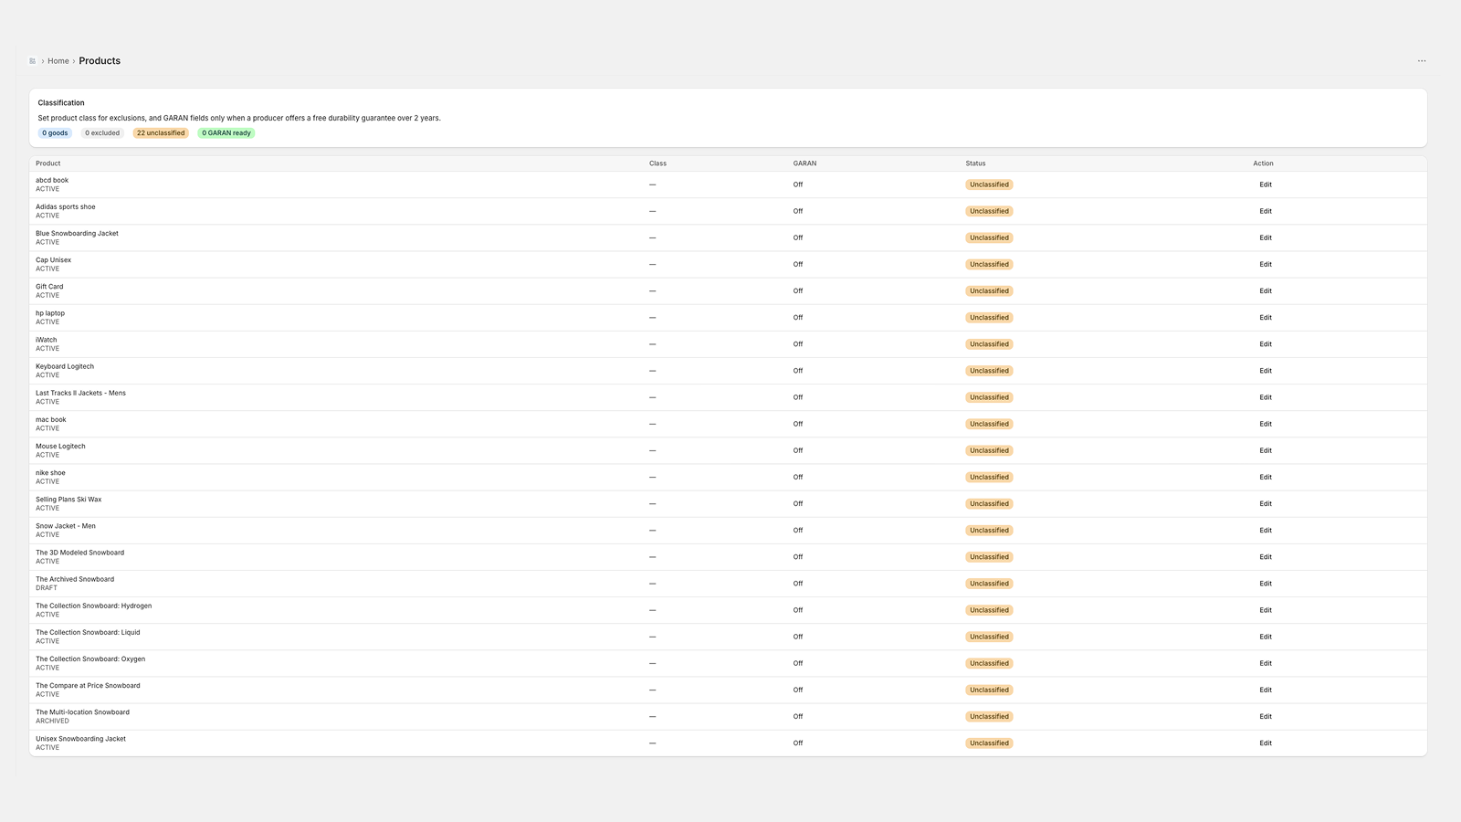1461x822 pixels.
Task: Click DRAFT label under The Archived Snowboard
Action: click(47, 588)
